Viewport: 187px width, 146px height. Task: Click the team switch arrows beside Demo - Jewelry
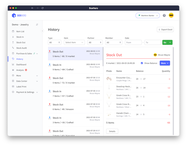point(37,24)
